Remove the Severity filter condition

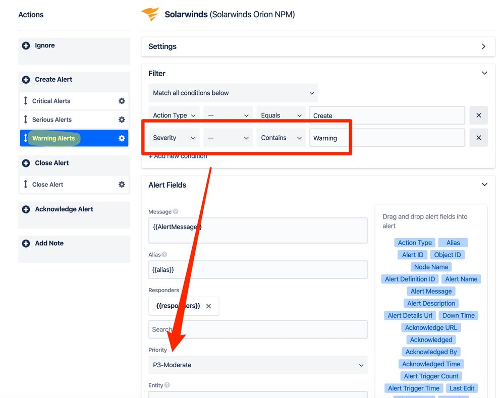pyautogui.click(x=479, y=138)
